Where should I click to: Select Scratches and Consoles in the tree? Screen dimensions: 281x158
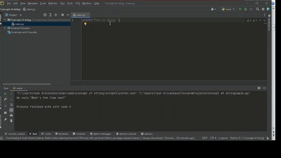(24, 32)
